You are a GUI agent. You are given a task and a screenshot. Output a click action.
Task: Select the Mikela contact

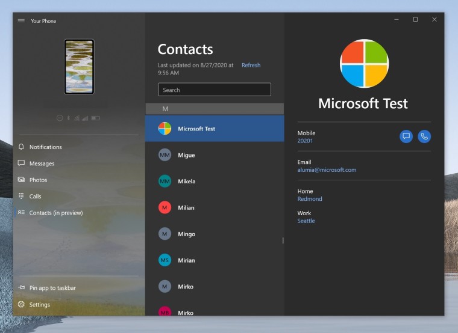(215, 181)
